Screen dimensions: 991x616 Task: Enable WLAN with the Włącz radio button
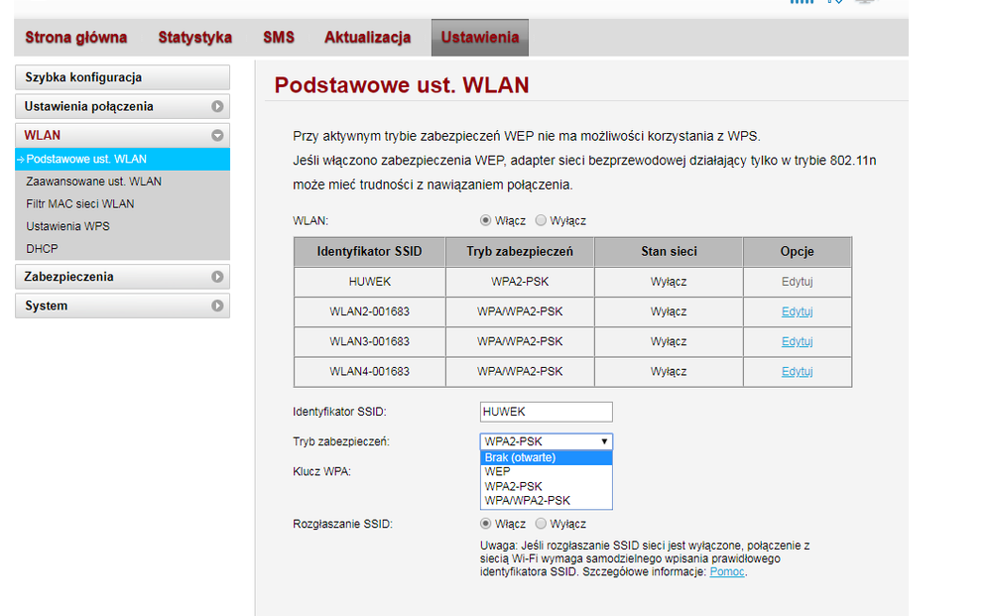click(485, 220)
